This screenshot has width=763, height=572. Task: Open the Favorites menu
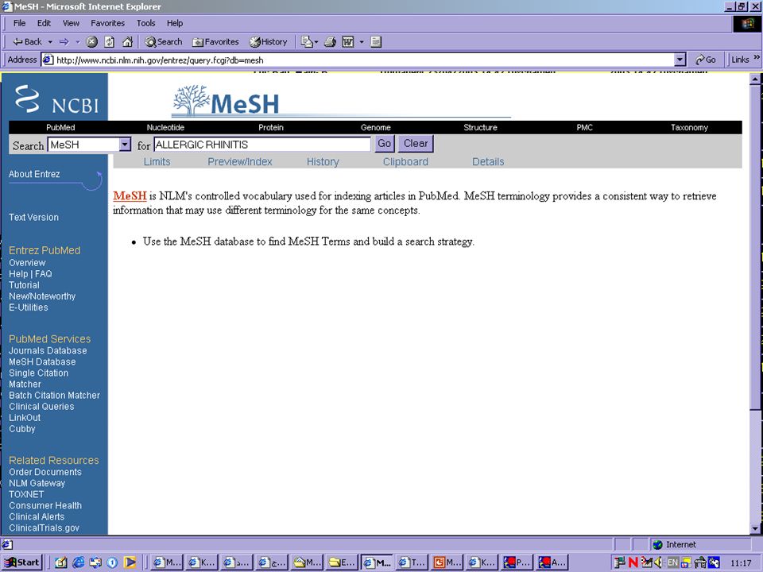point(107,23)
